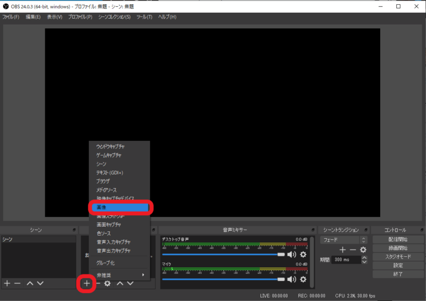
Task: Open デスクトップ音声 settings gear
Action: 303,254
